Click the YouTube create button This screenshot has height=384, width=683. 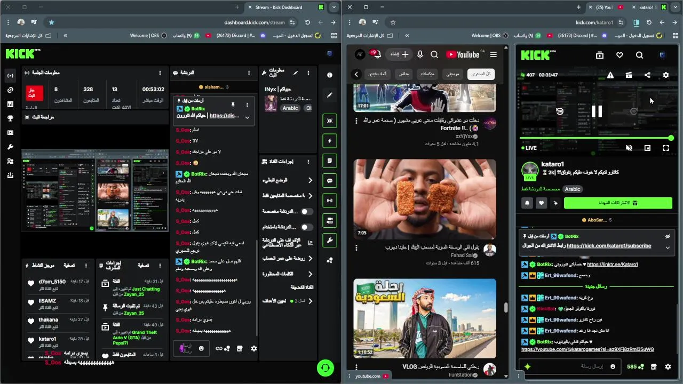[399, 54]
